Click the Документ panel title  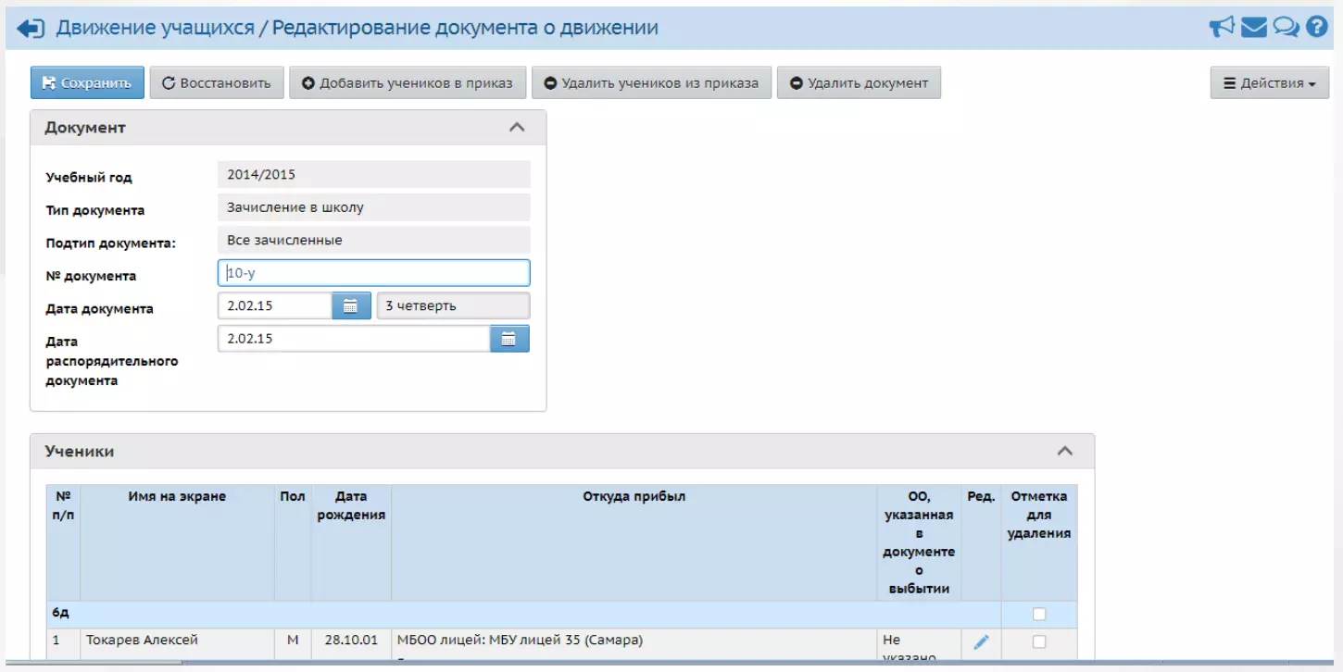coord(85,128)
